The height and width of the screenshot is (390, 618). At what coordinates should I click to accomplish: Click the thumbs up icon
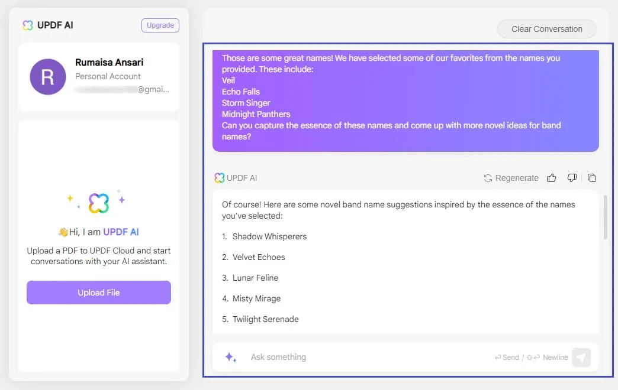(551, 178)
